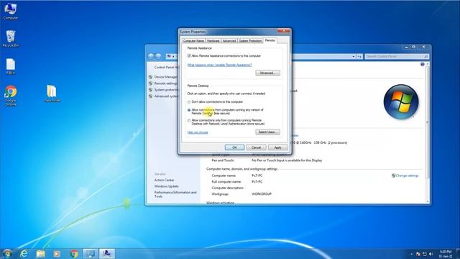
Task: Open Advanced system settings in sidebar
Action: click(166, 96)
